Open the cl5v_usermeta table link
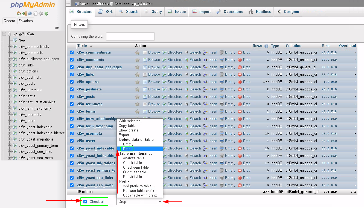 coord(89,134)
